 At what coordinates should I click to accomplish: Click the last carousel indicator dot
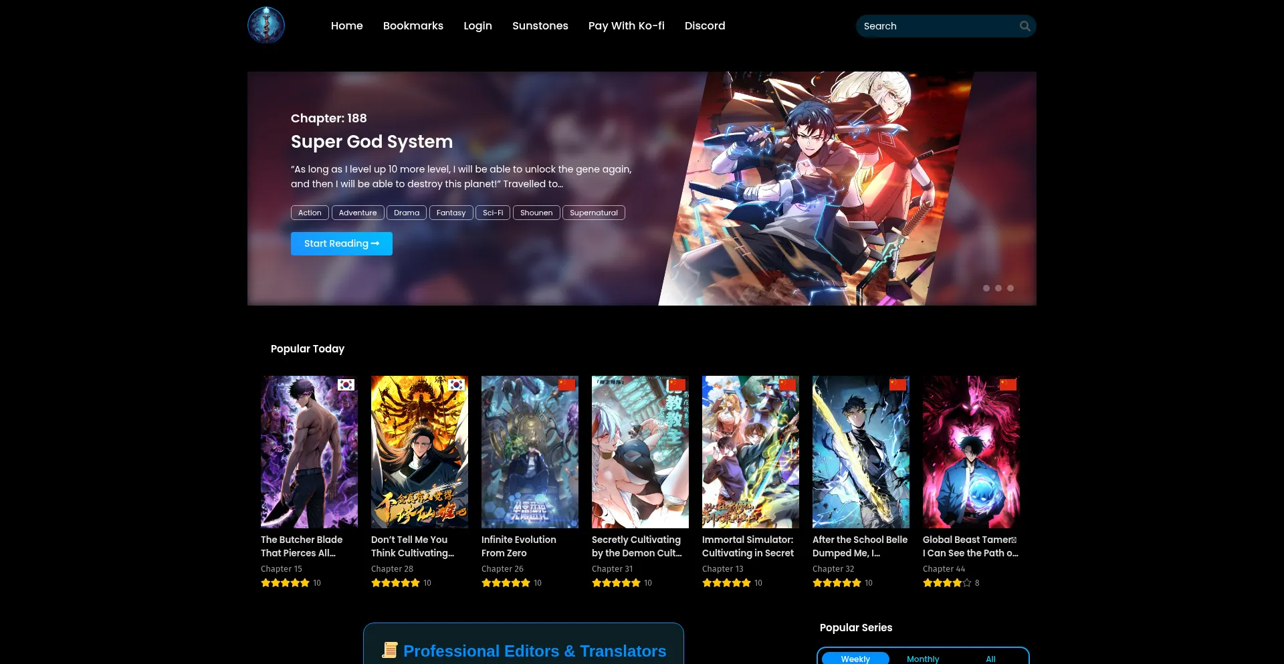coord(1010,288)
